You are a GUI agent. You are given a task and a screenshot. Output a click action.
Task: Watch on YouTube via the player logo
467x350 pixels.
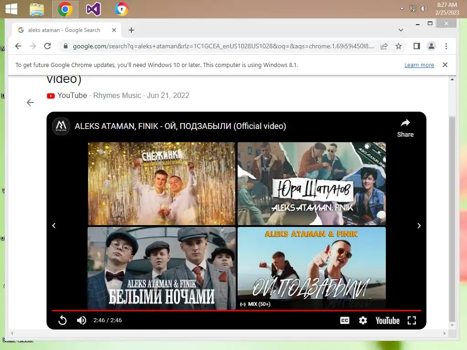[x=388, y=320]
